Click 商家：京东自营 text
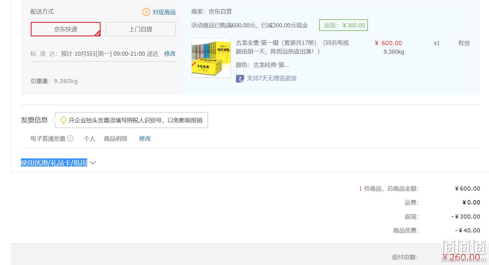Viewport: 489px width, 265px height. point(211,12)
